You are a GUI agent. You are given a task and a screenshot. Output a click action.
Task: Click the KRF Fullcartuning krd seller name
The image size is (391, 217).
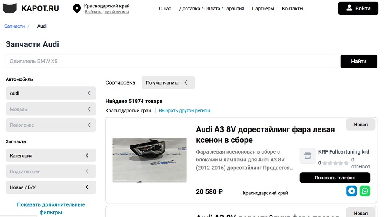[344, 152]
